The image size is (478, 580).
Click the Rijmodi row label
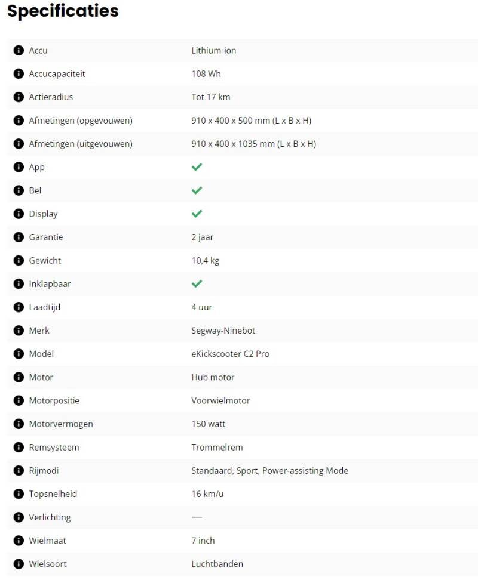pyautogui.click(x=44, y=471)
